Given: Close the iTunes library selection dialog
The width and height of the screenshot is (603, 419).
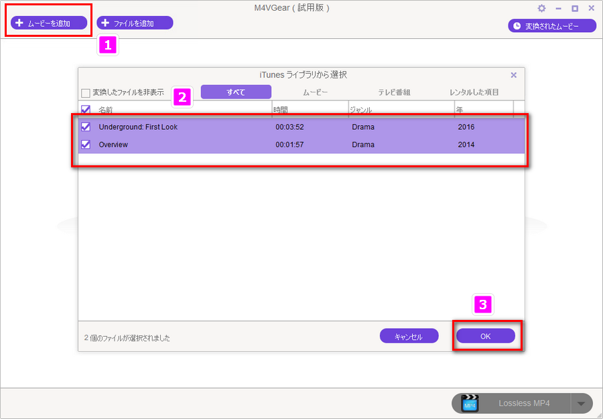Looking at the screenshot, I should coord(513,75).
